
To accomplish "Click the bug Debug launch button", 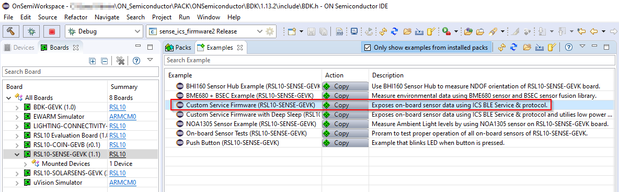I will tap(31, 31).
